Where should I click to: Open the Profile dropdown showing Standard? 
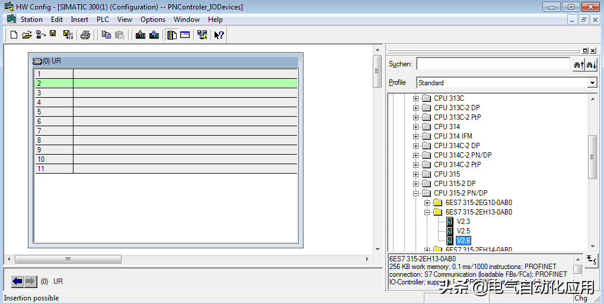click(592, 83)
